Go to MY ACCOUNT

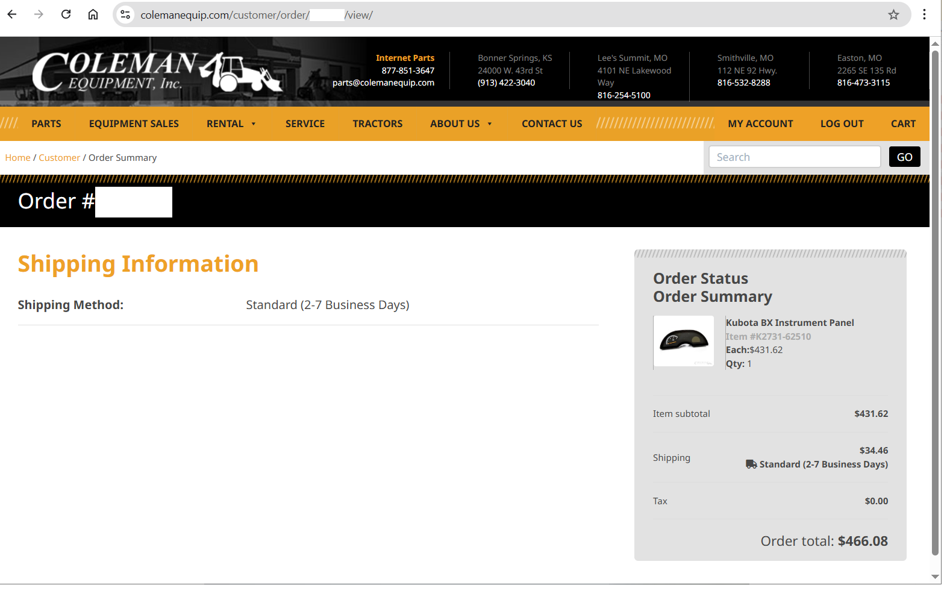coord(760,124)
